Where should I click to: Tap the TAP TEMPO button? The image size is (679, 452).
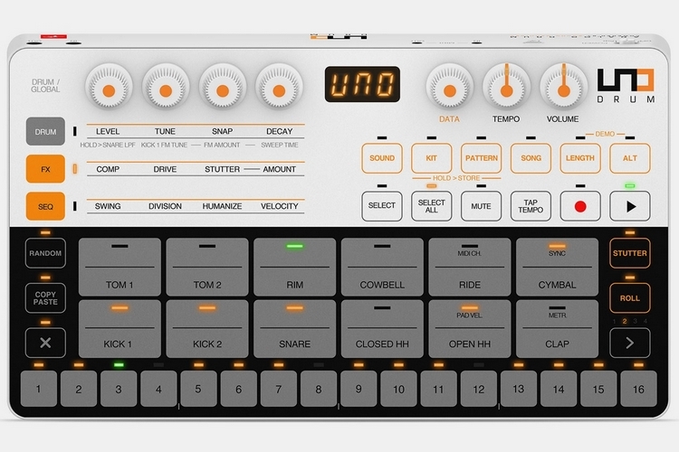click(x=531, y=206)
